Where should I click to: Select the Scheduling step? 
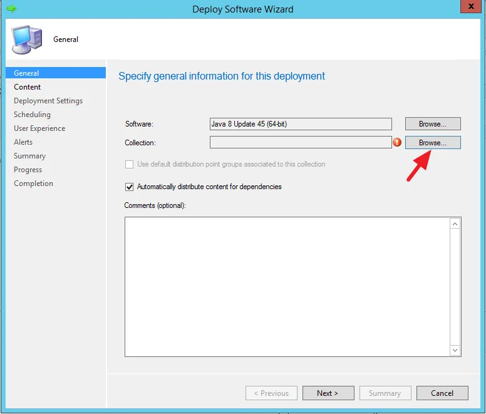click(32, 115)
